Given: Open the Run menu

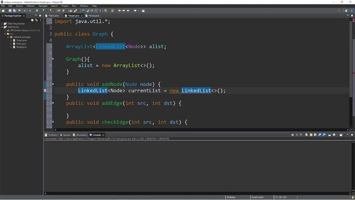Looking at the screenshot, I should point(74,6).
